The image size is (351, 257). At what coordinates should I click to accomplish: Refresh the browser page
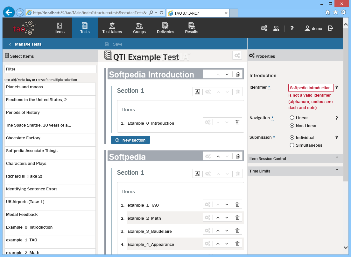(x=161, y=12)
